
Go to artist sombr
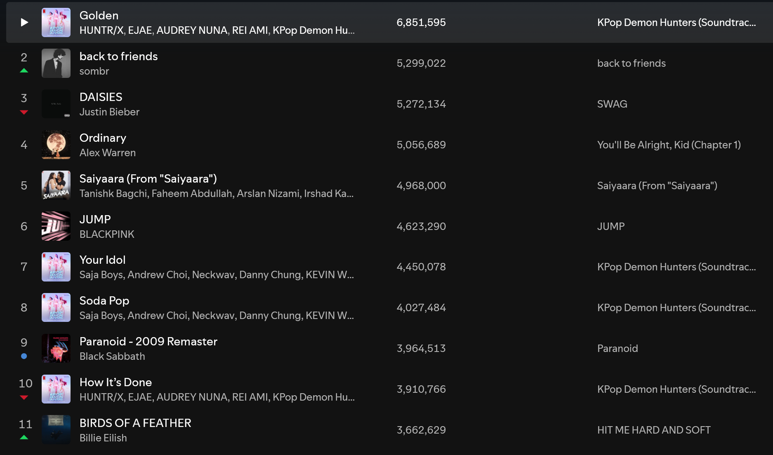click(94, 71)
